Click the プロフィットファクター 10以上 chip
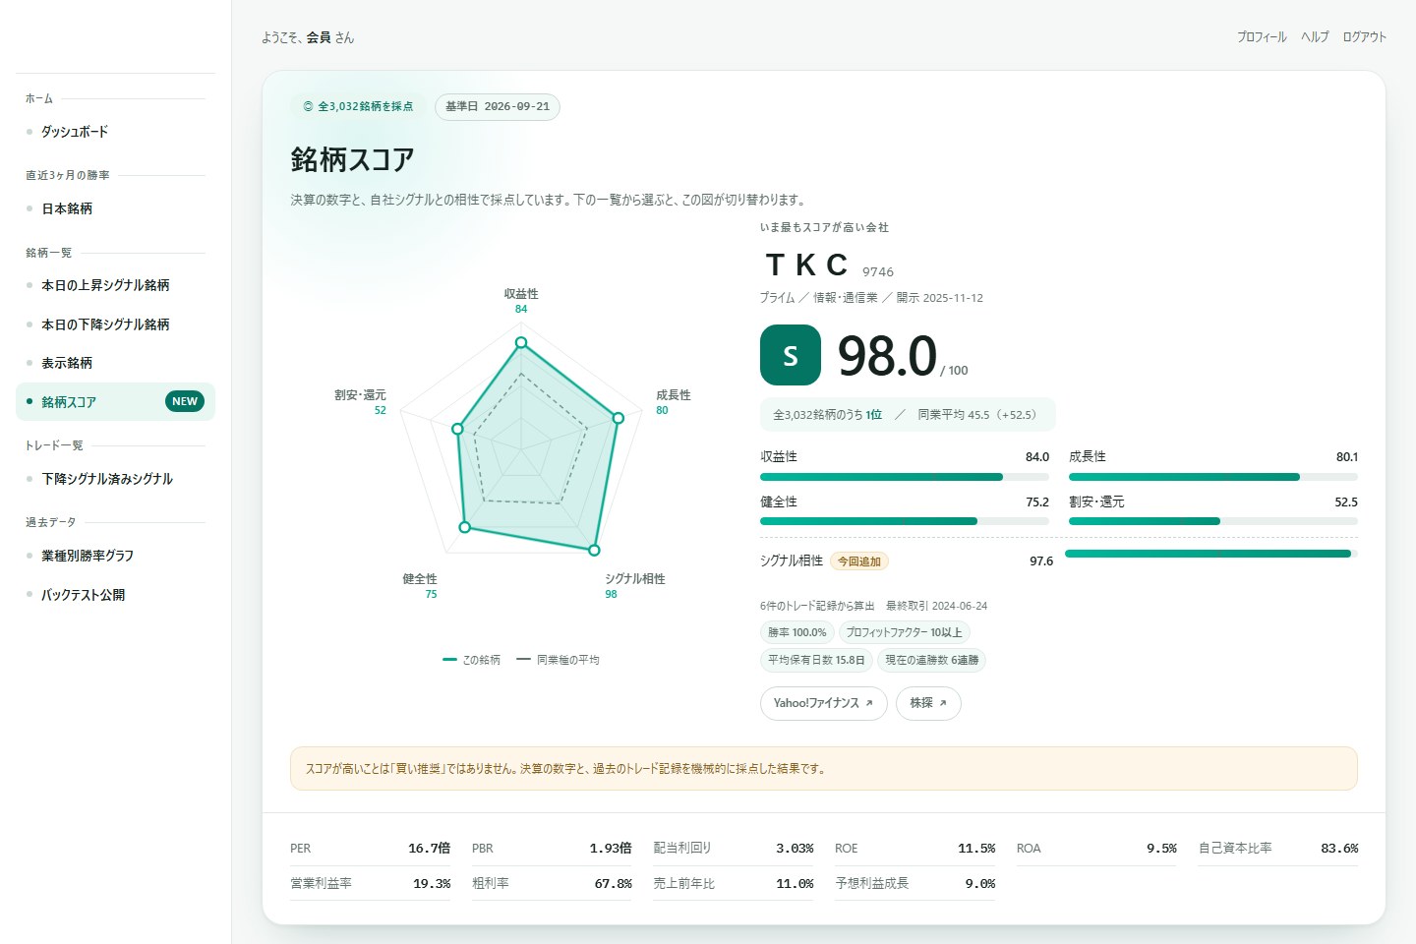Image resolution: width=1416 pixels, height=944 pixels. click(x=905, y=632)
